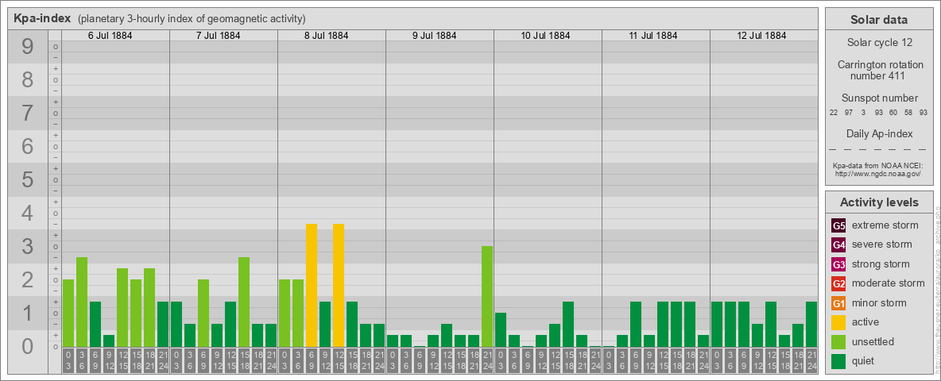Image resolution: width=941 pixels, height=381 pixels.
Task: Click sunspot value 22
Action: [x=834, y=113]
